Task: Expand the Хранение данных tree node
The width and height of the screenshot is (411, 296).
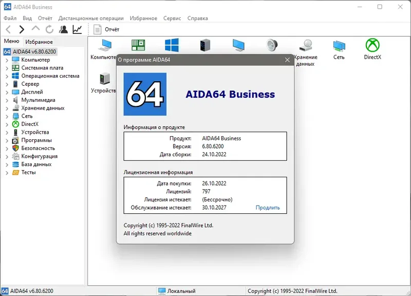Action: [x=7, y=108]
